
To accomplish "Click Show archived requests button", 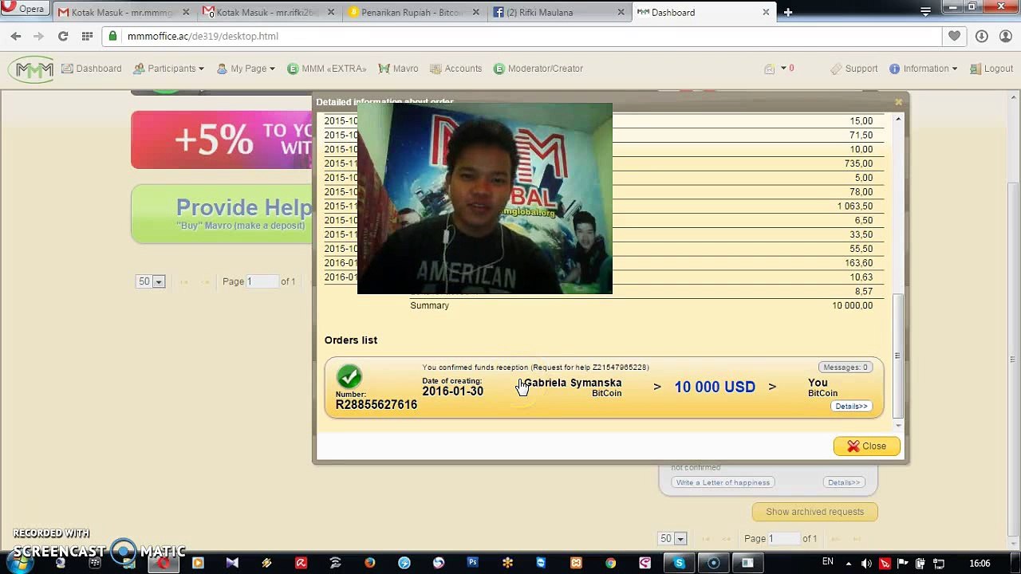I will 814,512.
